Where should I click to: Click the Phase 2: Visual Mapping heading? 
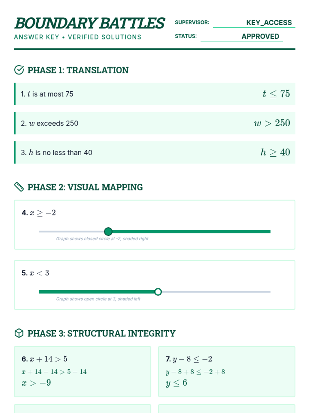tap(85, 187)
